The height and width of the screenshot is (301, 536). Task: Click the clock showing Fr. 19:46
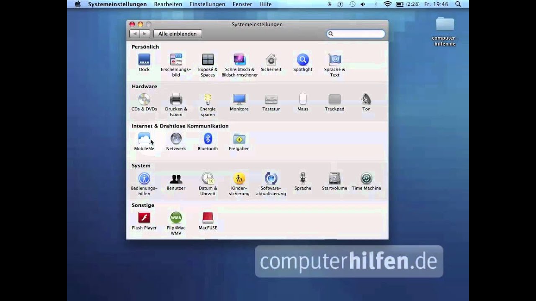pos(436,4)
